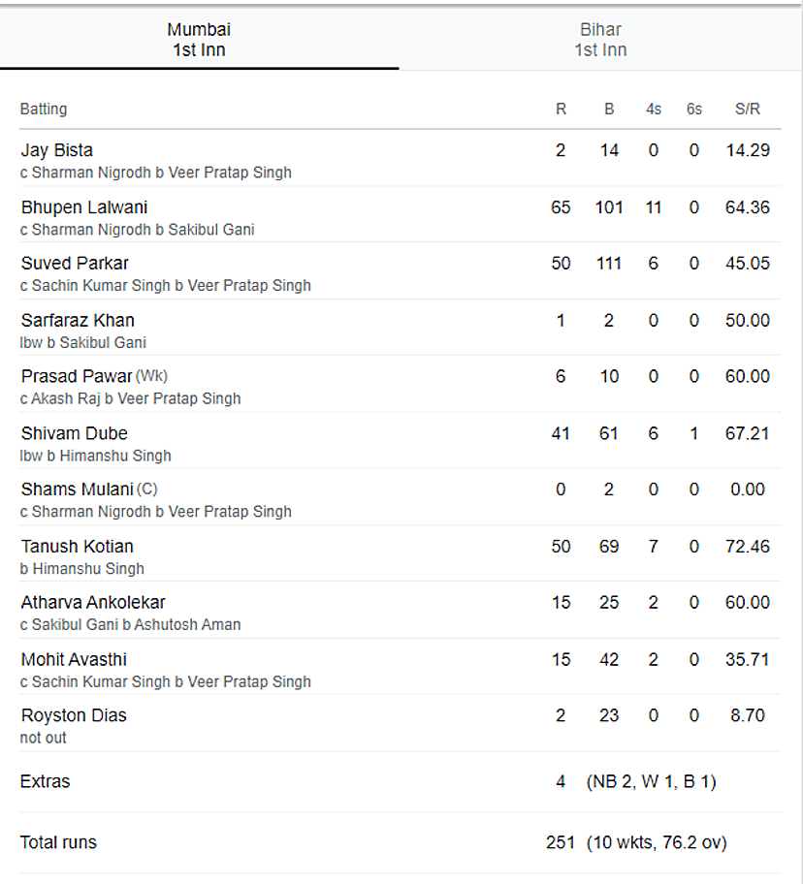Click Atharva Ankolekar's name

[x=93, y=602]
